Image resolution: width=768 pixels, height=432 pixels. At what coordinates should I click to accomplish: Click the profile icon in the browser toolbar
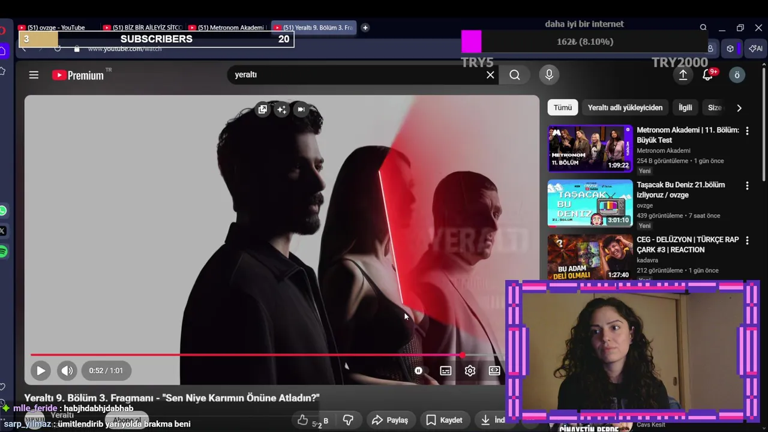(x=710, y=49)
